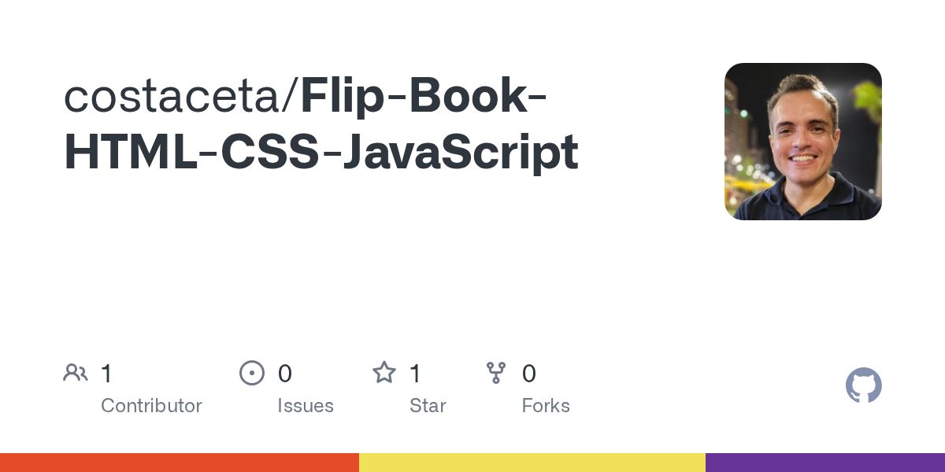Click the user's avatar photo

tap(802, 142)
